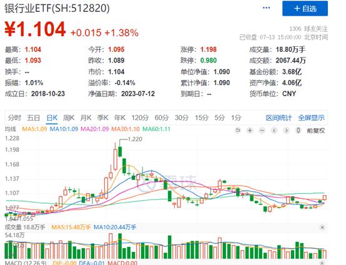This screenshot has height=265, width=346.
Task: Move chart left with the left arrow
Action: 274,131
